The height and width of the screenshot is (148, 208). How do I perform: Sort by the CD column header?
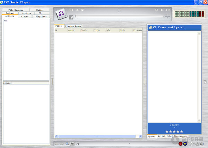coord(113,30)
